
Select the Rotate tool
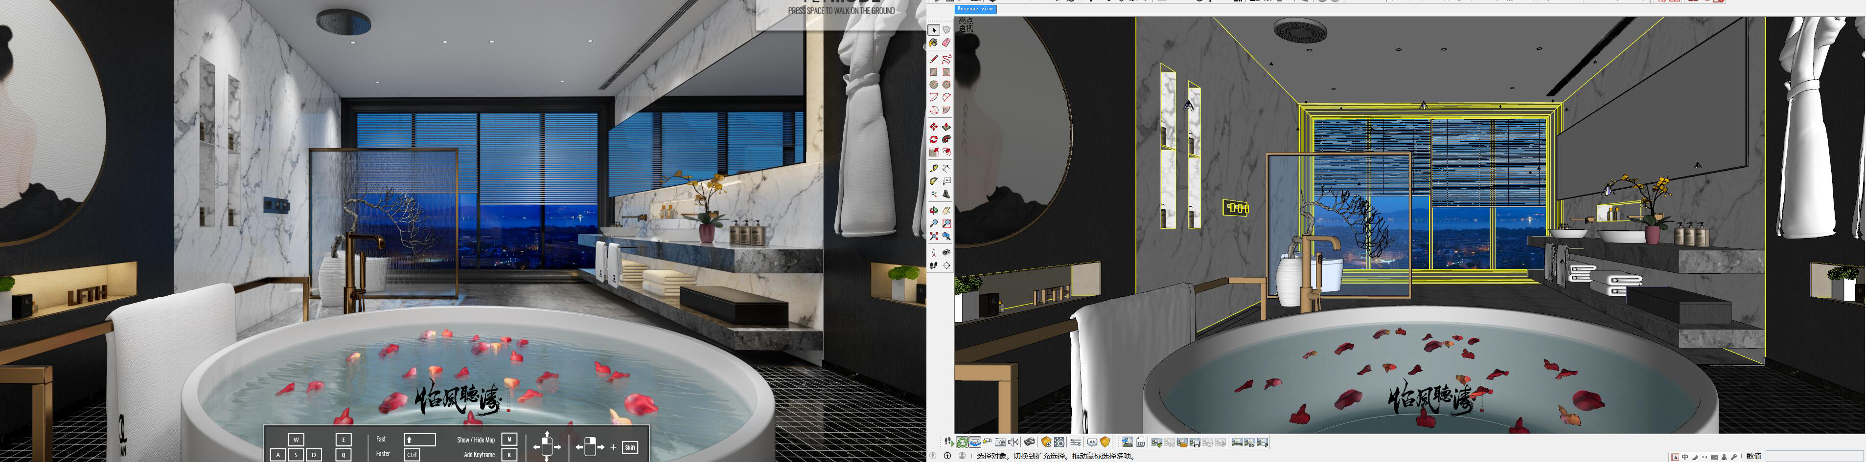pos(934,139)
